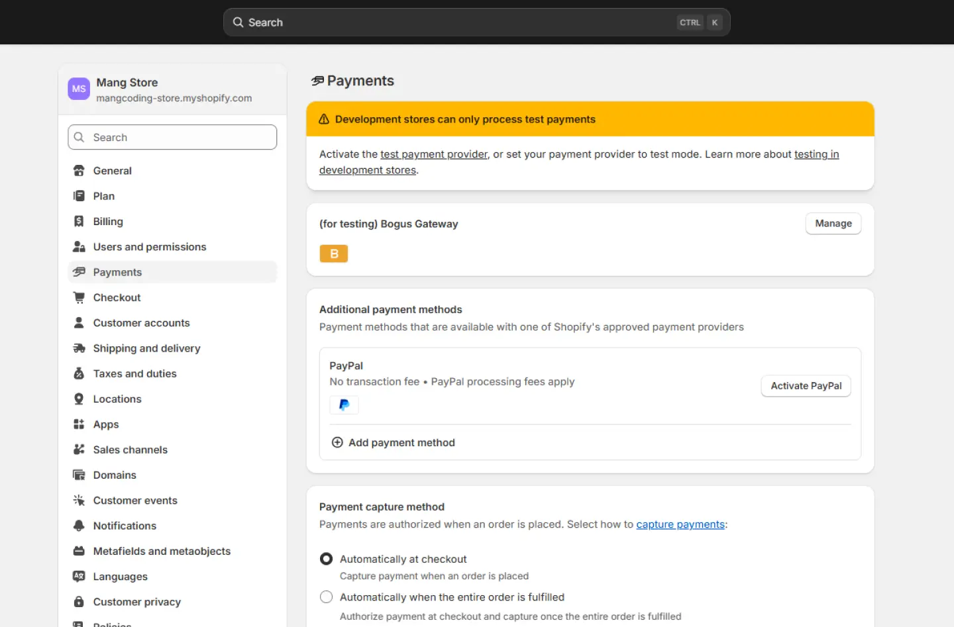
Task: Click the Shipping and delivery truck icon
Action: (79, 348)
